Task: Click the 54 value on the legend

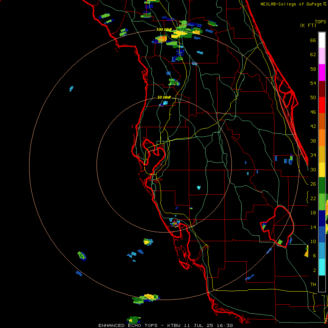Action: [313, 83]
